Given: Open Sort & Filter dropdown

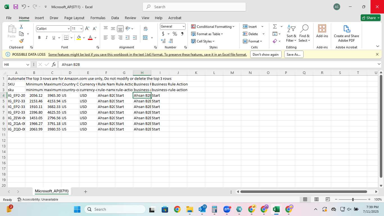Looking at the screenshot, I should (292, 34).
